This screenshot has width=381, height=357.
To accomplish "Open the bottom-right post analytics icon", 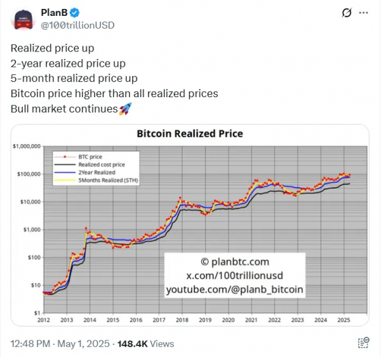I will (x=363, y=342).
